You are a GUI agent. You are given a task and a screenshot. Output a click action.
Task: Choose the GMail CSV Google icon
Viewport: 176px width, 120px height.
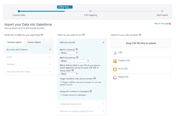pos(115,77)
